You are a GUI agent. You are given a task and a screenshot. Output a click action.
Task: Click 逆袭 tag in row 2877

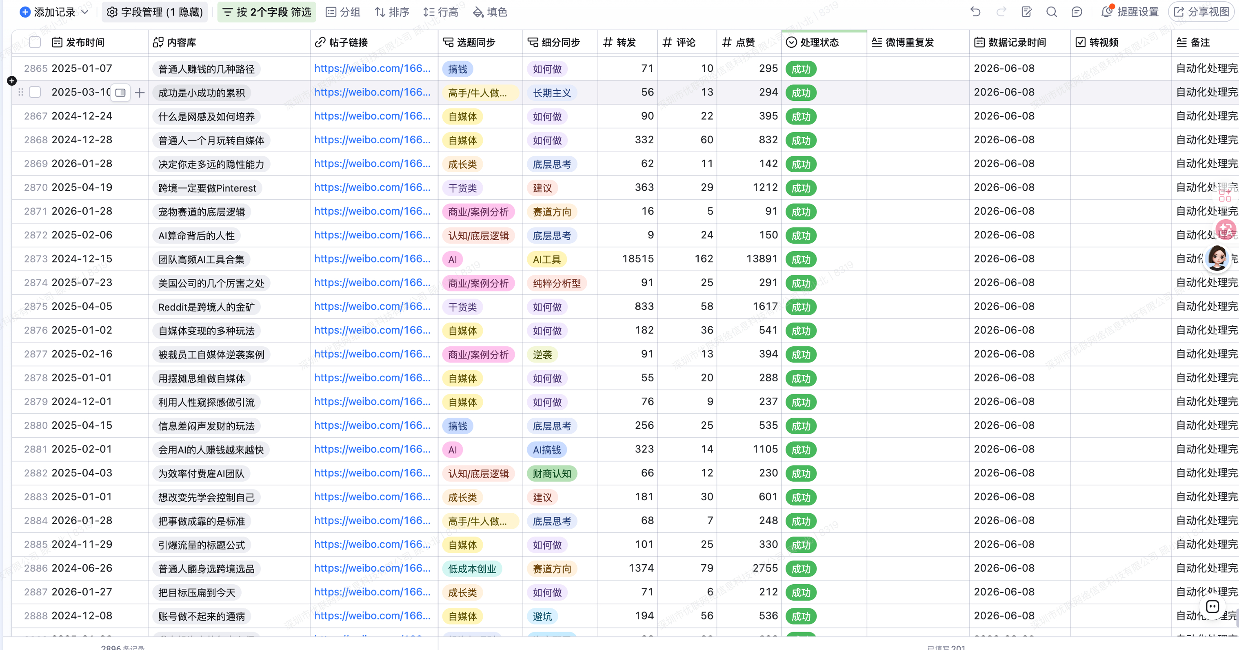pos(542,354)
